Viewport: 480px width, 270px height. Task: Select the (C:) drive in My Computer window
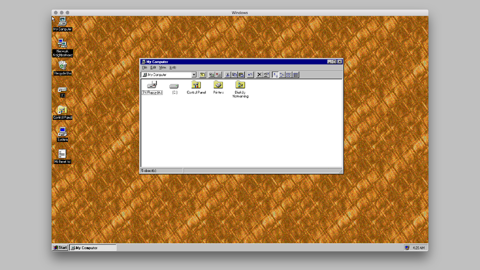[x=174, y=88]
